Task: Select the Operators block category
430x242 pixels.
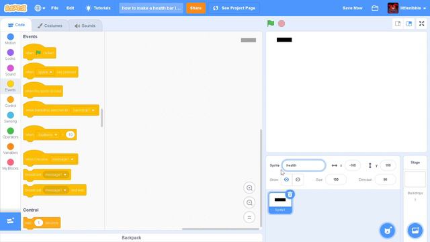Action: [11, 133]
